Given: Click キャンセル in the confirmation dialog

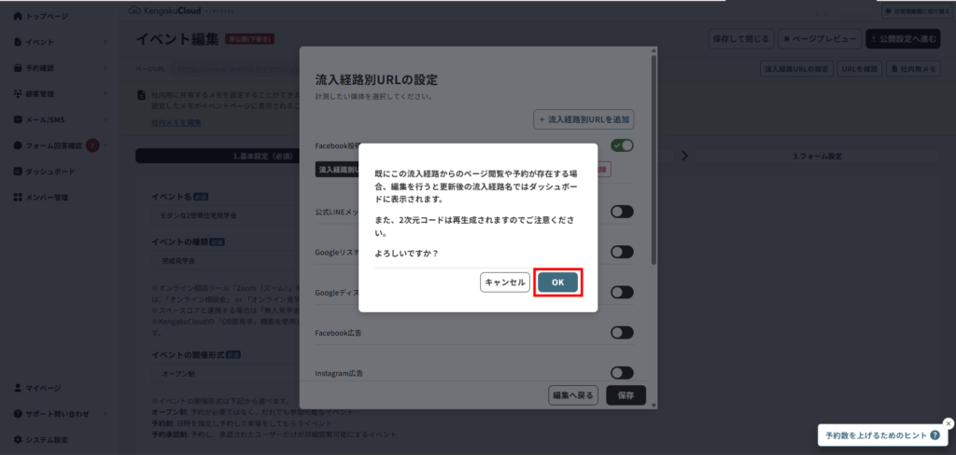Looking at the screenshot, I should pyautogui.click(x=505, y=283).
